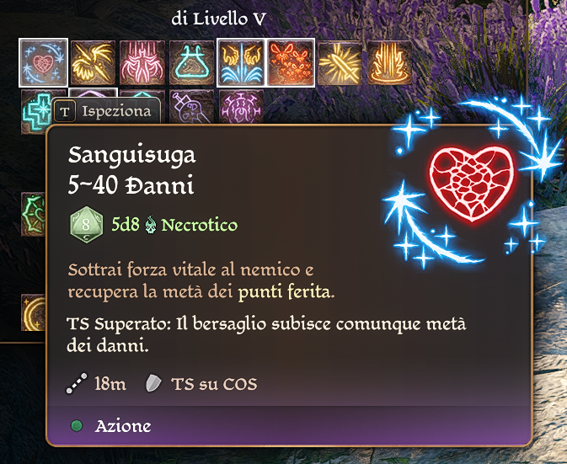Viewport: 567px width, 464px height.
Task: Click the T key hint badge
Action: (x=65, y=112)
